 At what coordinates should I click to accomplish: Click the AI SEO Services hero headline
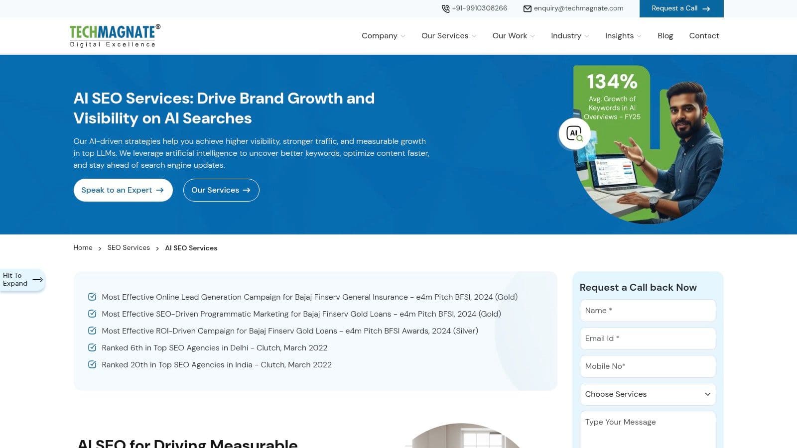(x=224, y=108)
